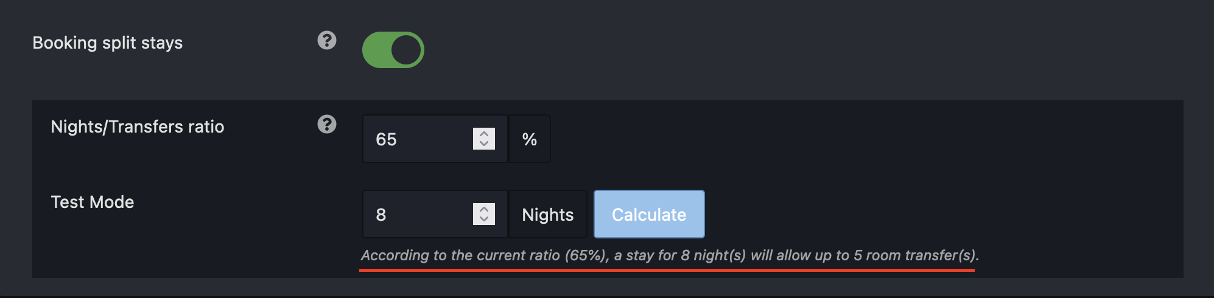The image size is (1214, 298).
Task: Click blank area right of the green toggle
Action: [x=791, y=50]
